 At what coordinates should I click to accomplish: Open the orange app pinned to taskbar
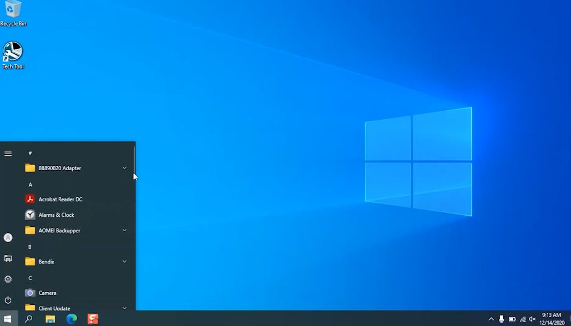click(x=93, y=319)
